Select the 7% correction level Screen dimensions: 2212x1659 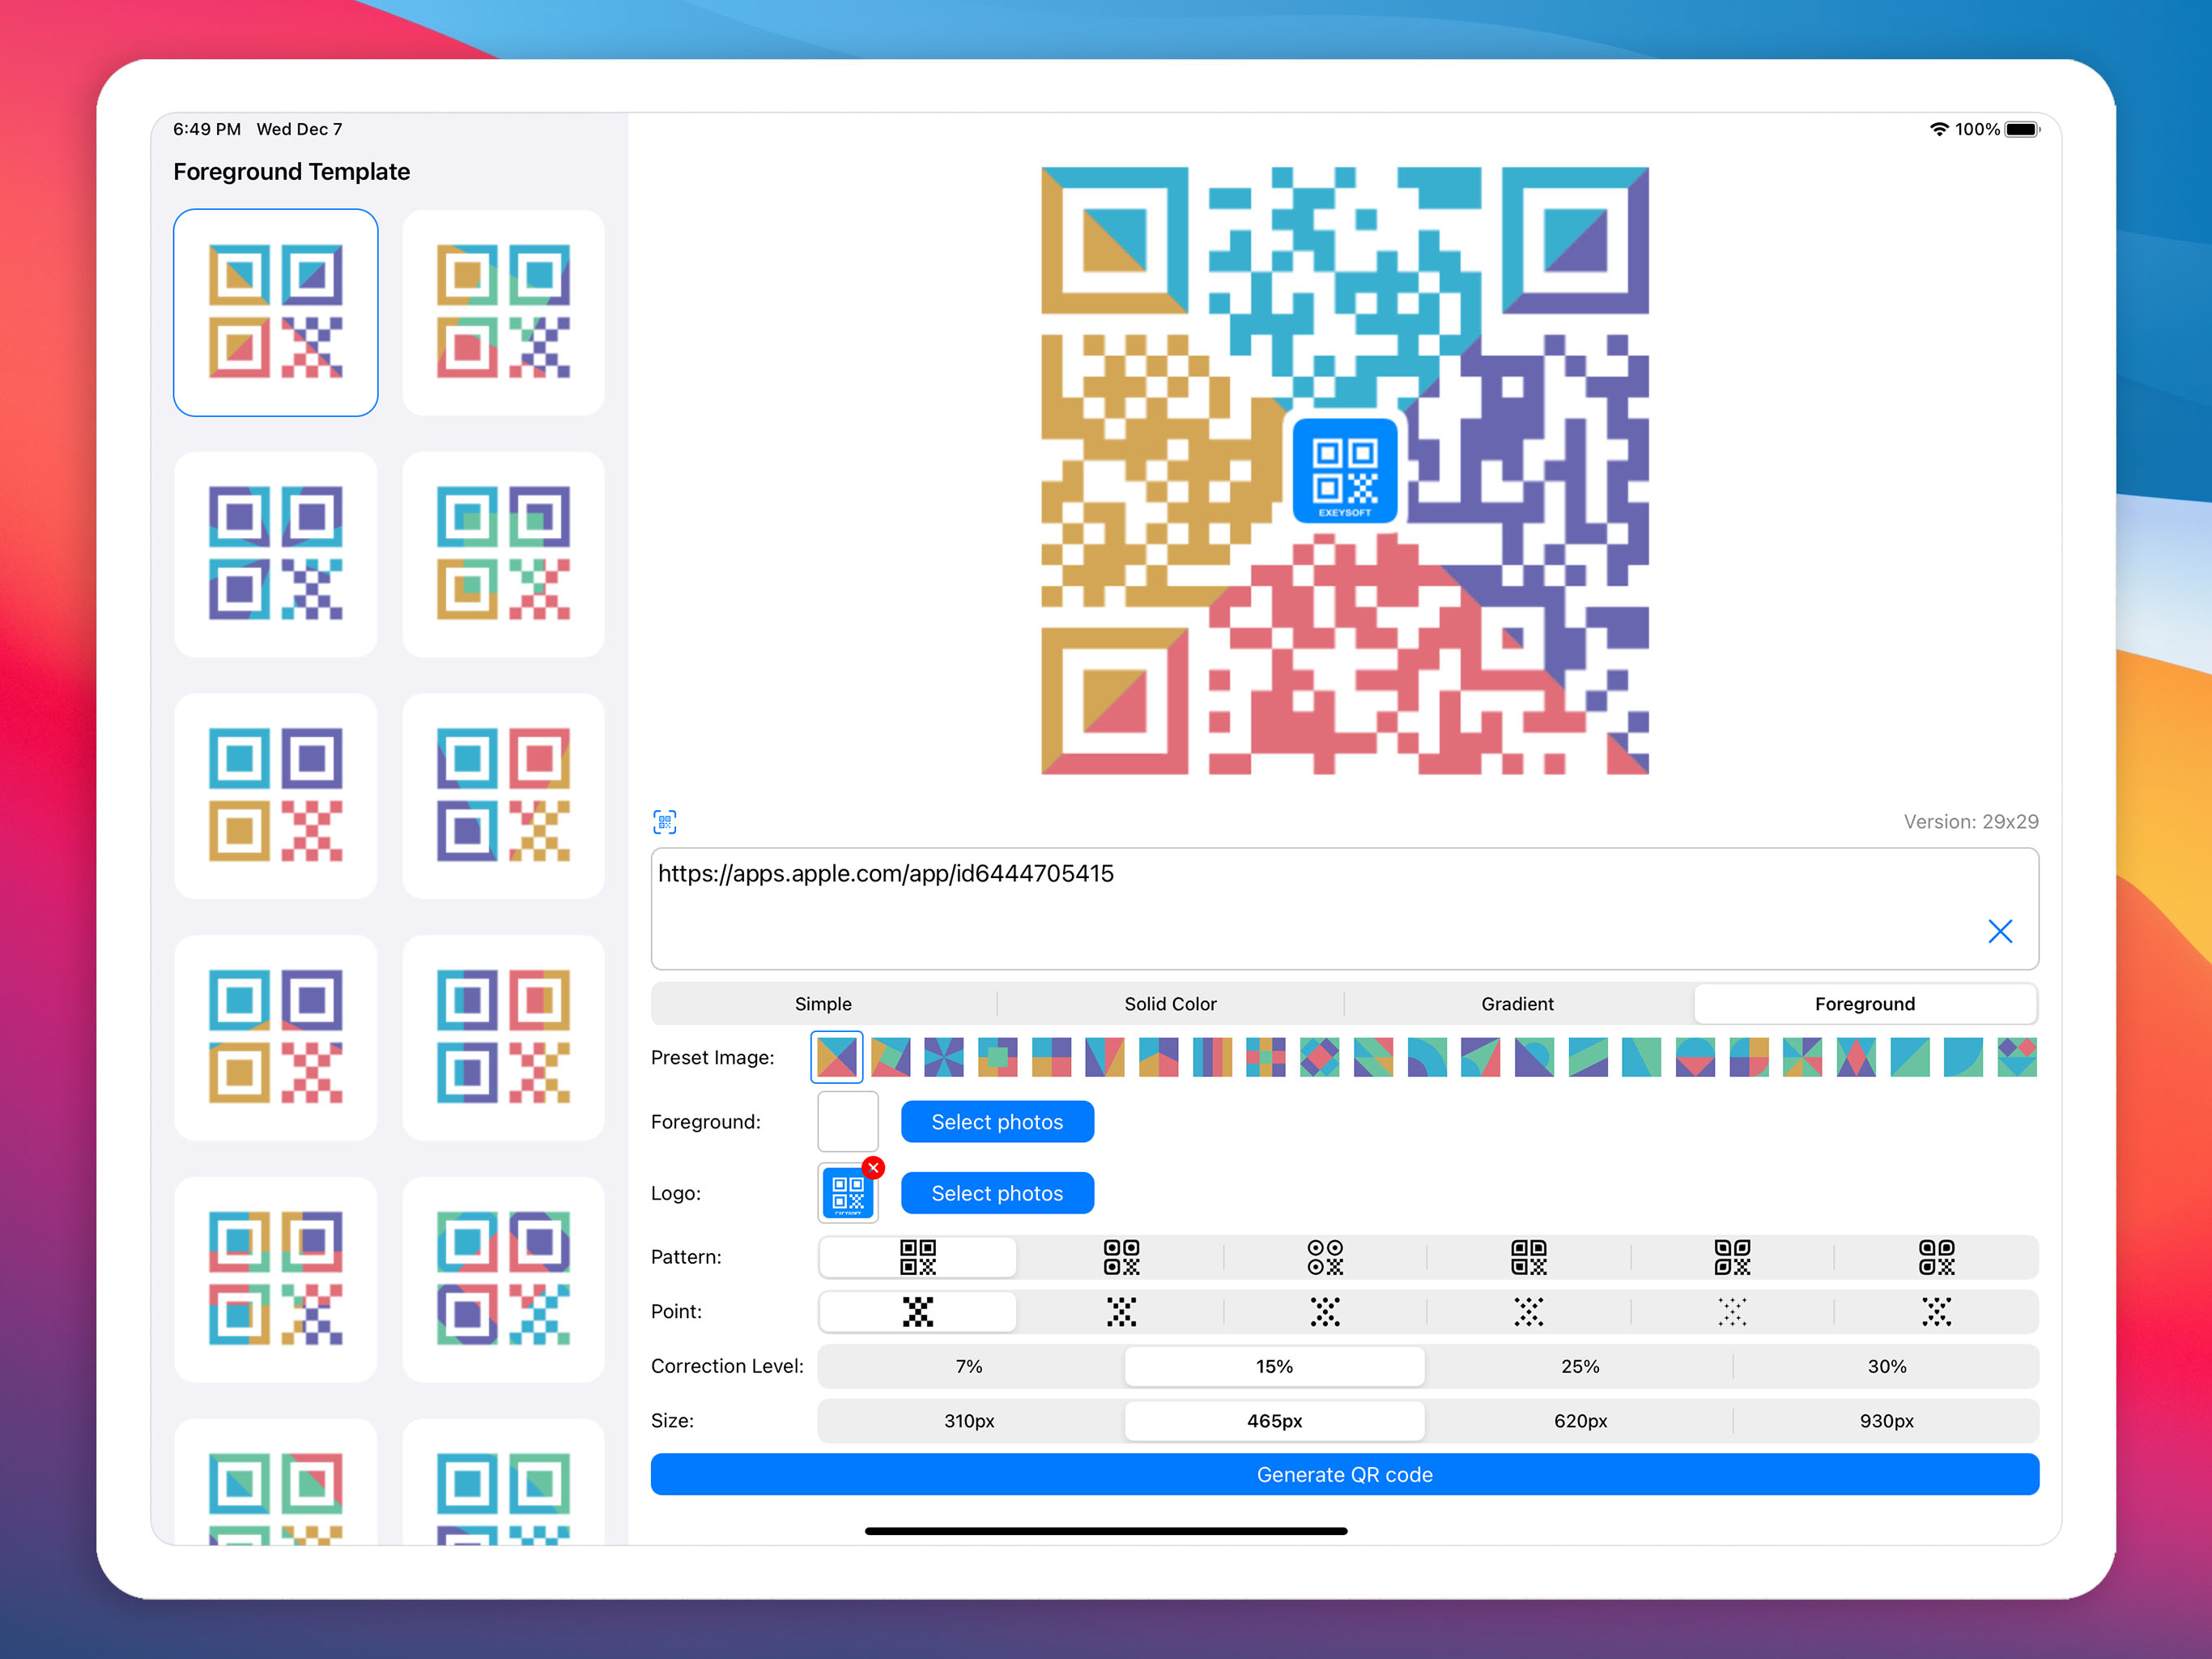[x=967, y=1366]
